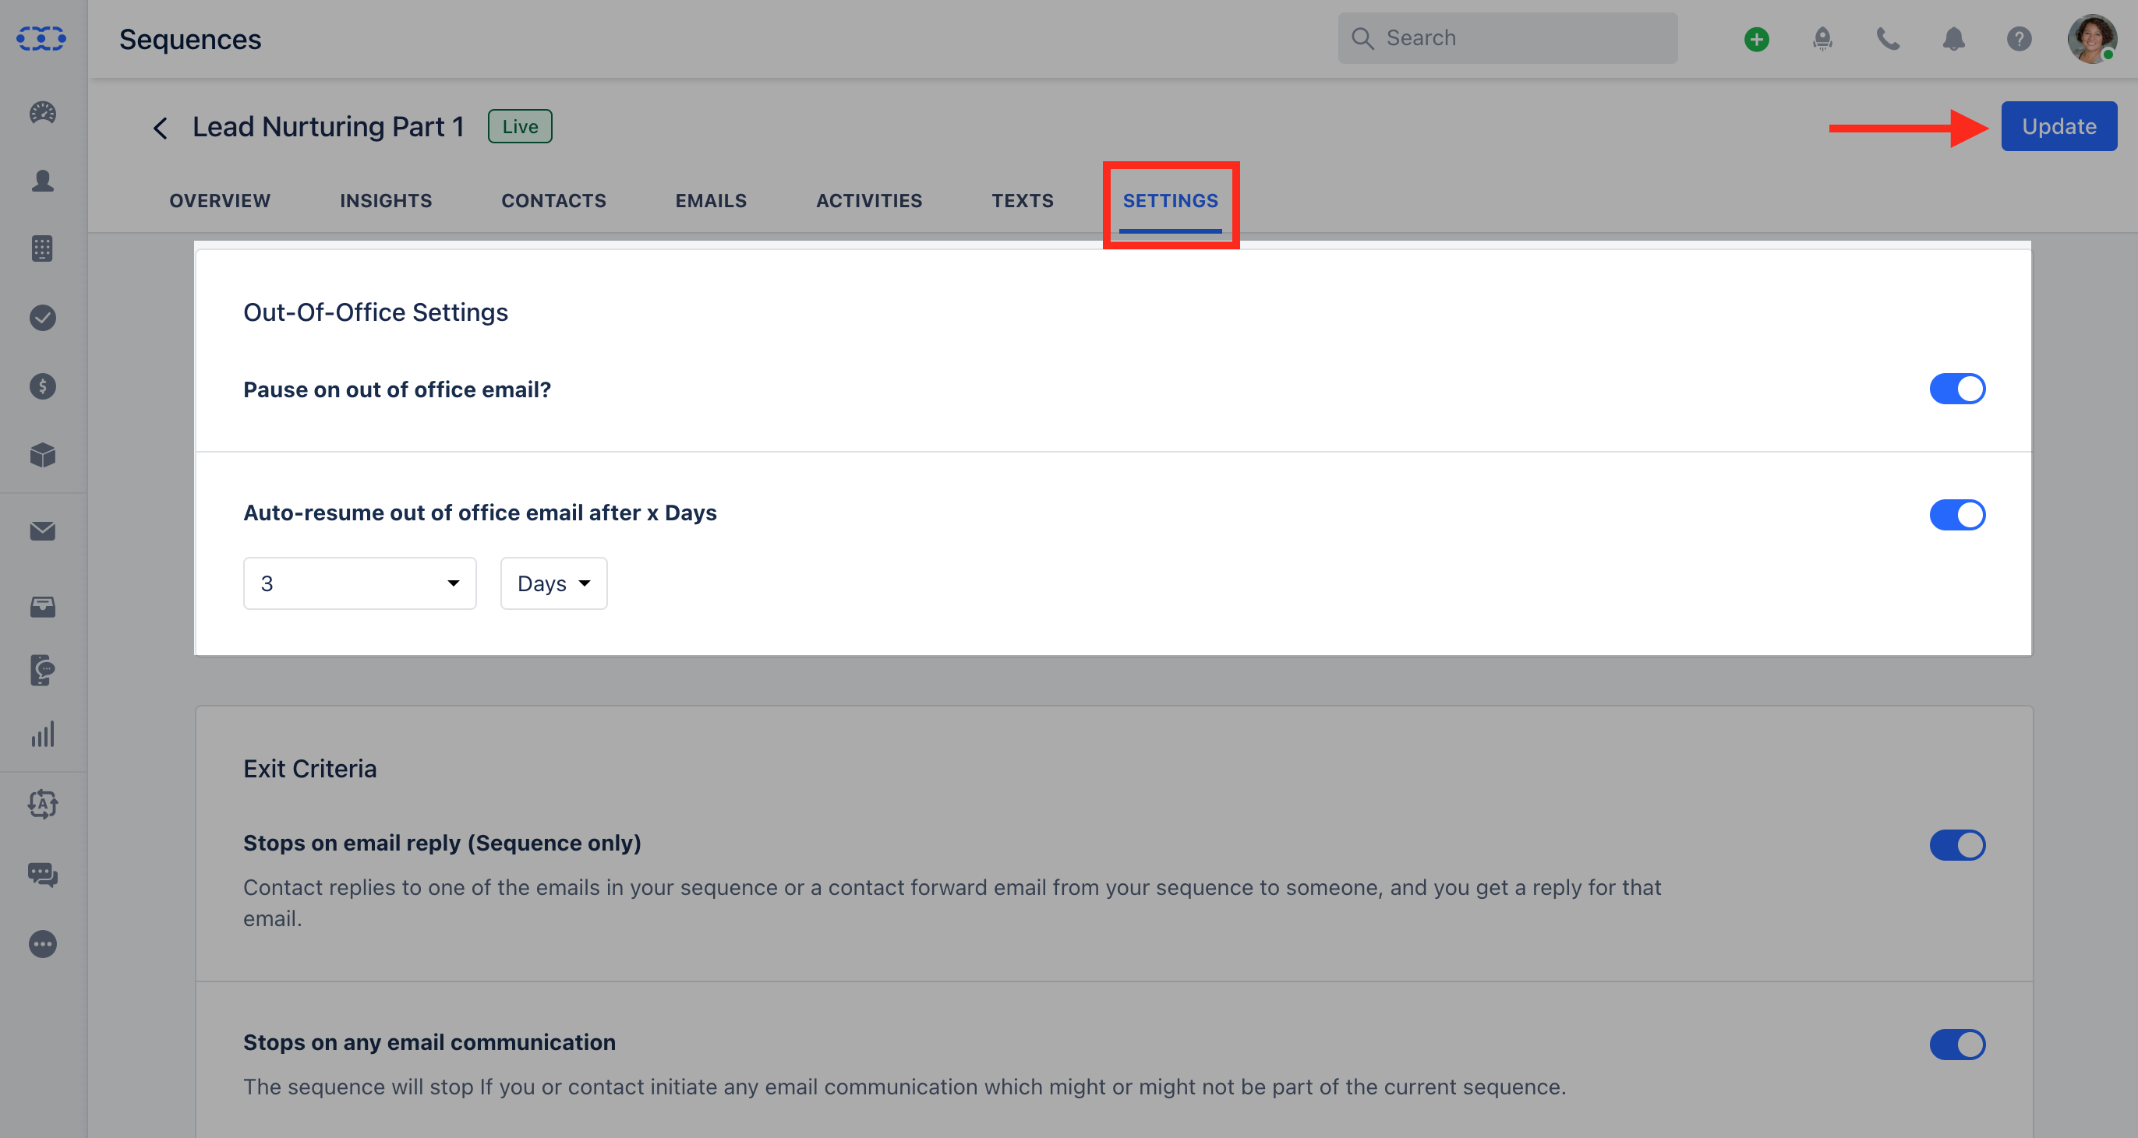The image size is (2138, 1138).
Task: Toggle Pause on out of office email switch
Action: pyautogui.click(x=1957, y=388)
